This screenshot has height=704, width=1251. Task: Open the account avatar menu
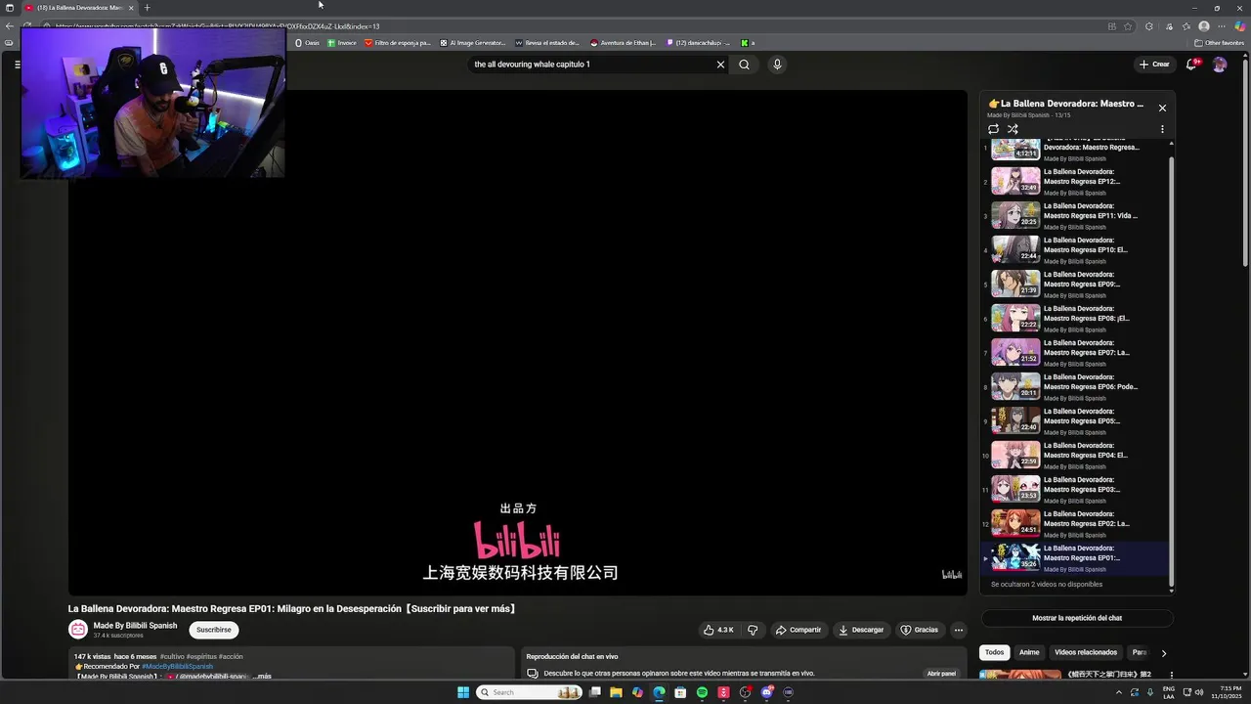(1220, 65)
